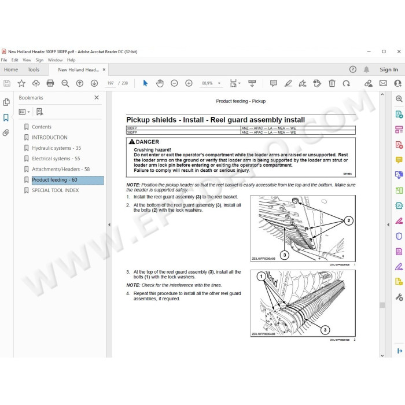This screenshot has width=405, height=405.
Task: Go to next page arrow icon
Action: (x=94, y=83)
